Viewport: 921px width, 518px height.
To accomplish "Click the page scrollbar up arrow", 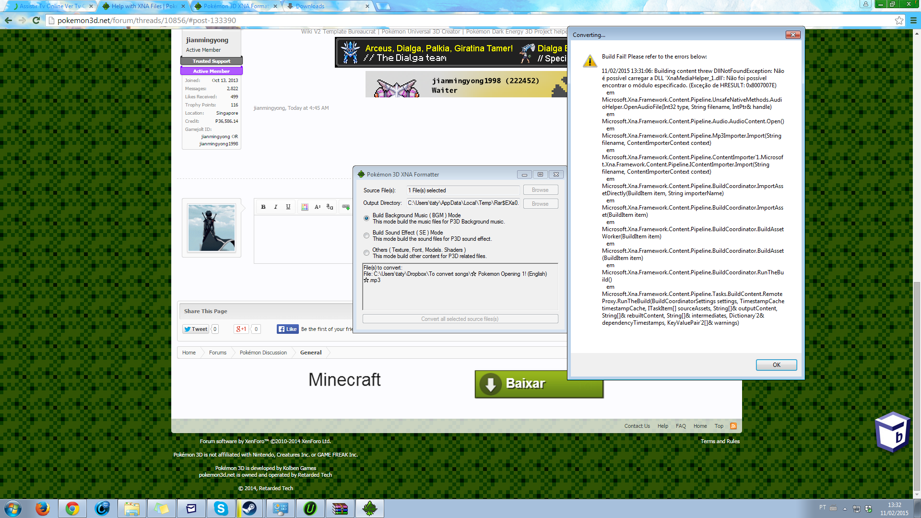I will tap(917, 34).
